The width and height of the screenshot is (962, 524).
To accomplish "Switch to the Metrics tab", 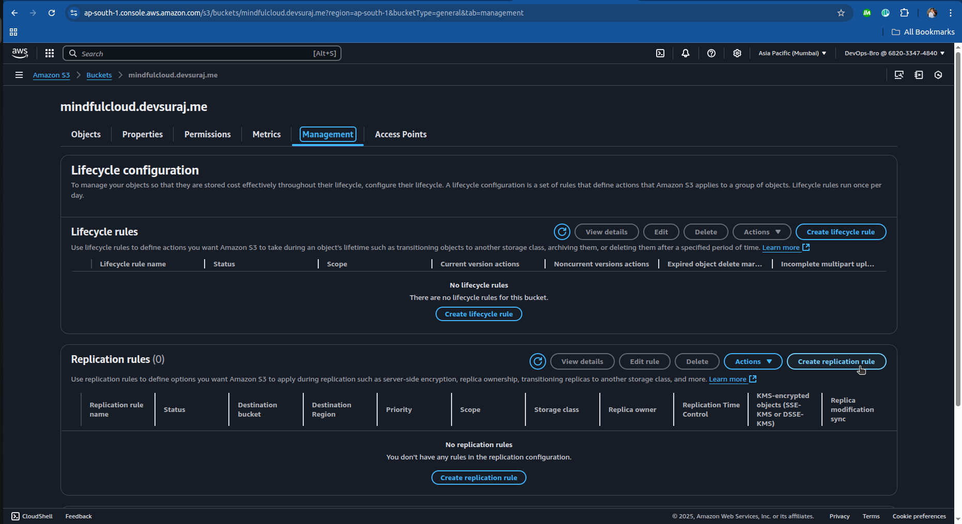I will (267, 134).
